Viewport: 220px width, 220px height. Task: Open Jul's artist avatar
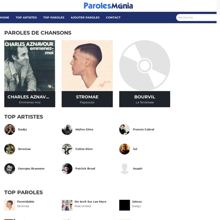[124, 149]
